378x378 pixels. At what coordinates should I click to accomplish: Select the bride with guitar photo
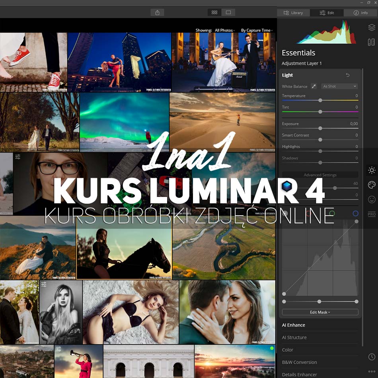[x=224, y=62]
